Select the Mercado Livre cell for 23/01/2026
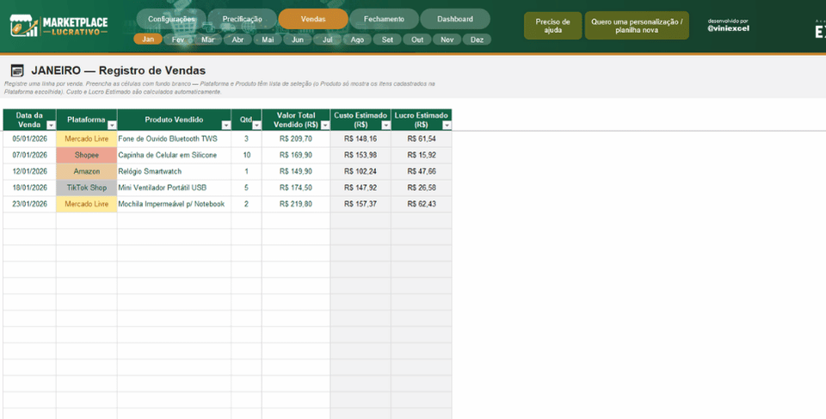 (86, 204)
